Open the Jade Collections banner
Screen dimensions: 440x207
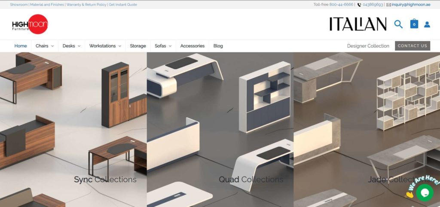pyautogui.click(x=367, y=130)
